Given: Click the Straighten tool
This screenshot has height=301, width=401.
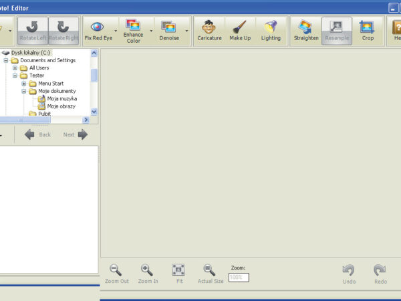Looking at the screenshot, I should 306,31.
